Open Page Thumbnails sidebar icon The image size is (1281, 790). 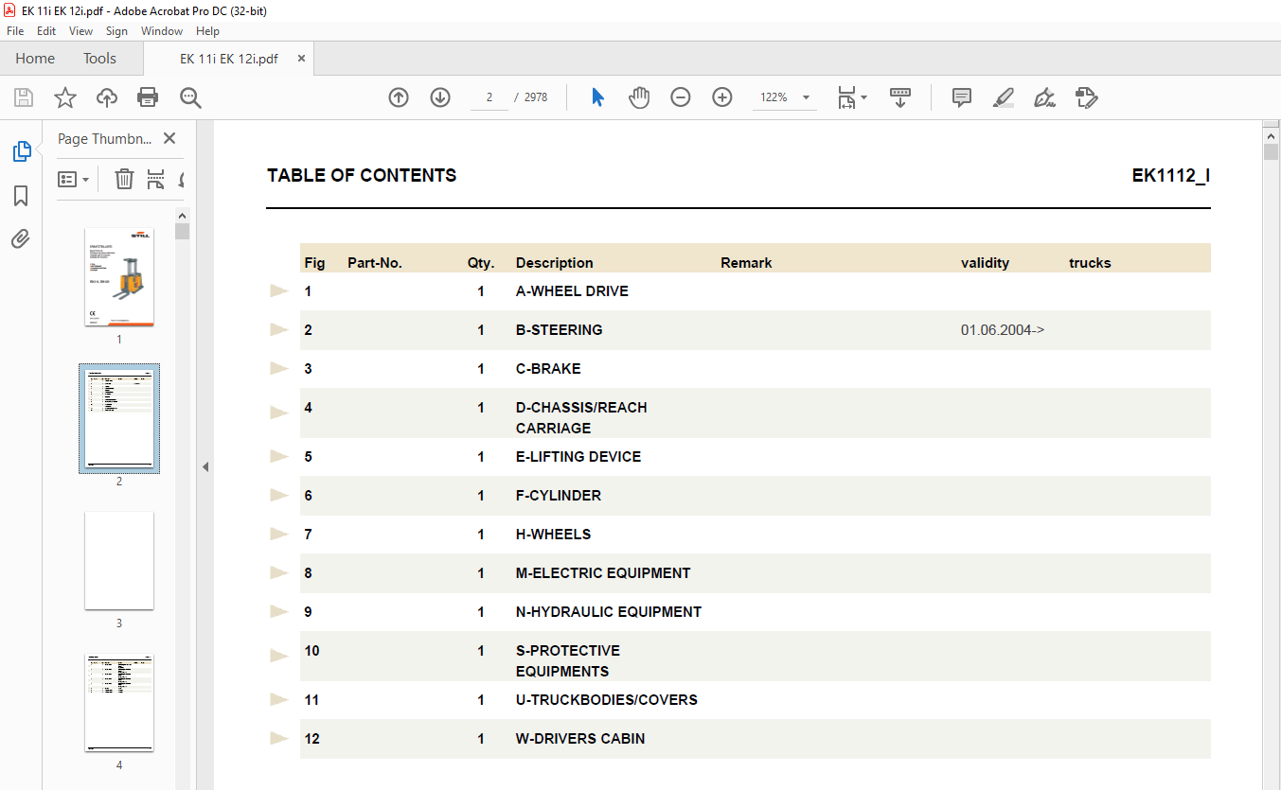(21, 150)
